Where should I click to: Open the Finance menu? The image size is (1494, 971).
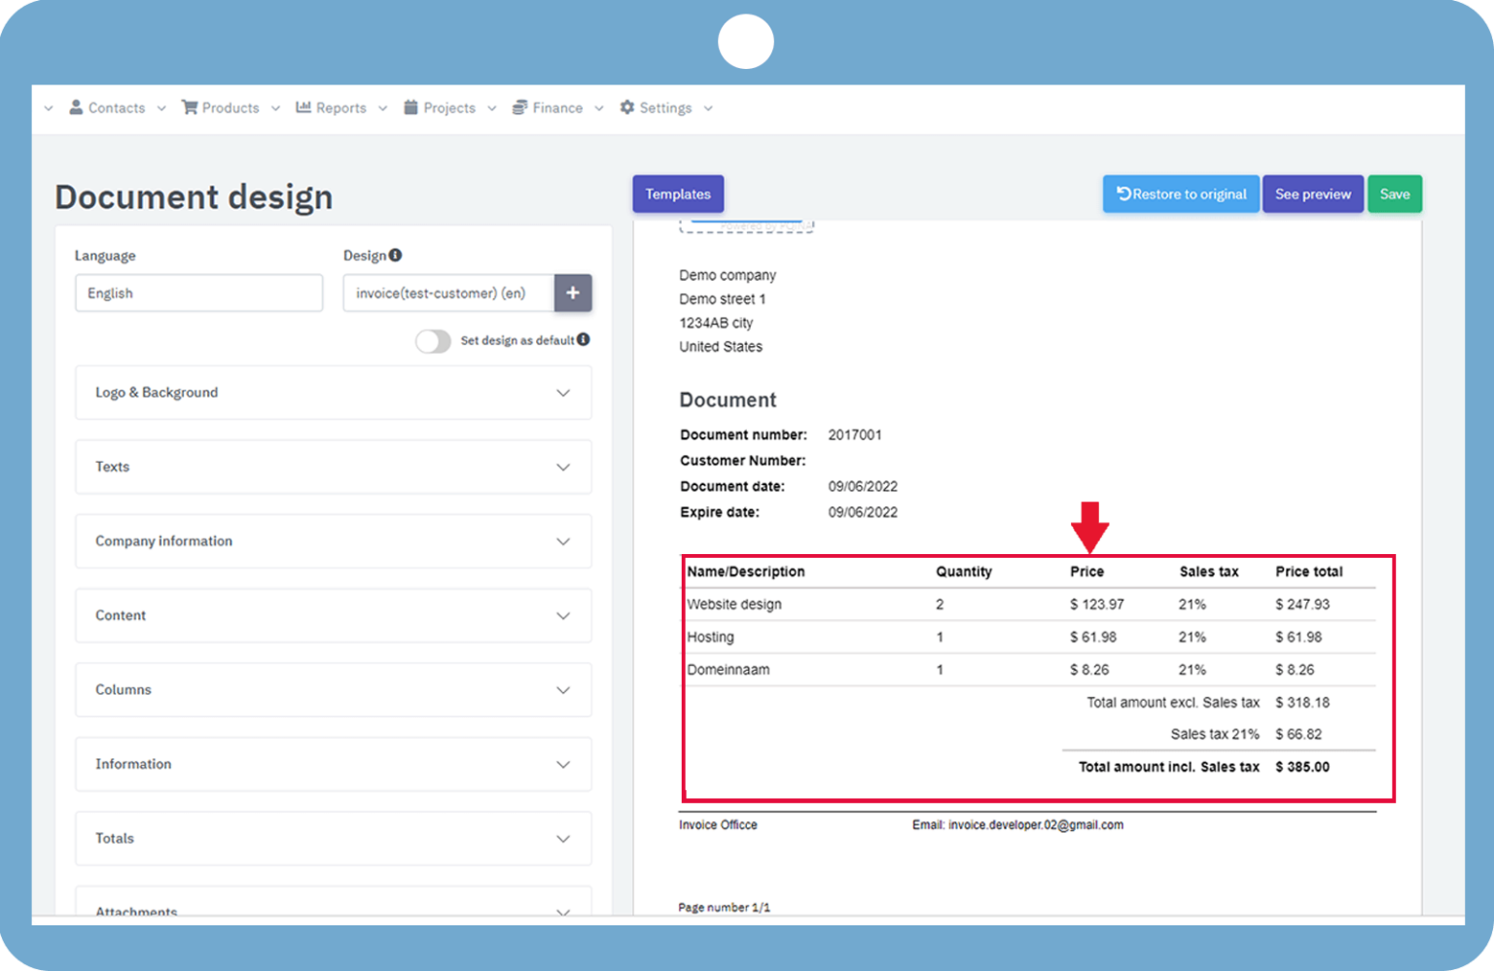click(556, 107)
